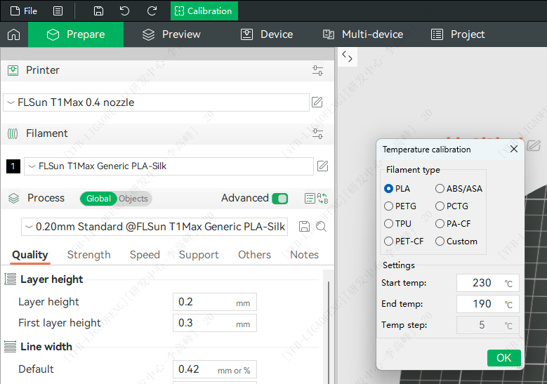547x384 pixels.
Task: Open the Others settings tab
Action: [x=254, y=255]
